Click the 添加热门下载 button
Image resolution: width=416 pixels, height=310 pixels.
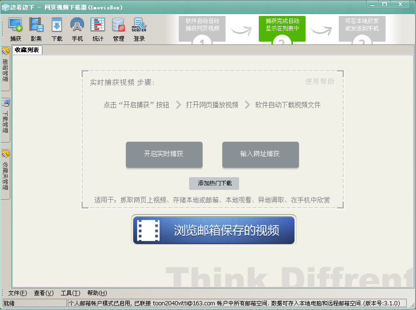click(x=214, y=183)
